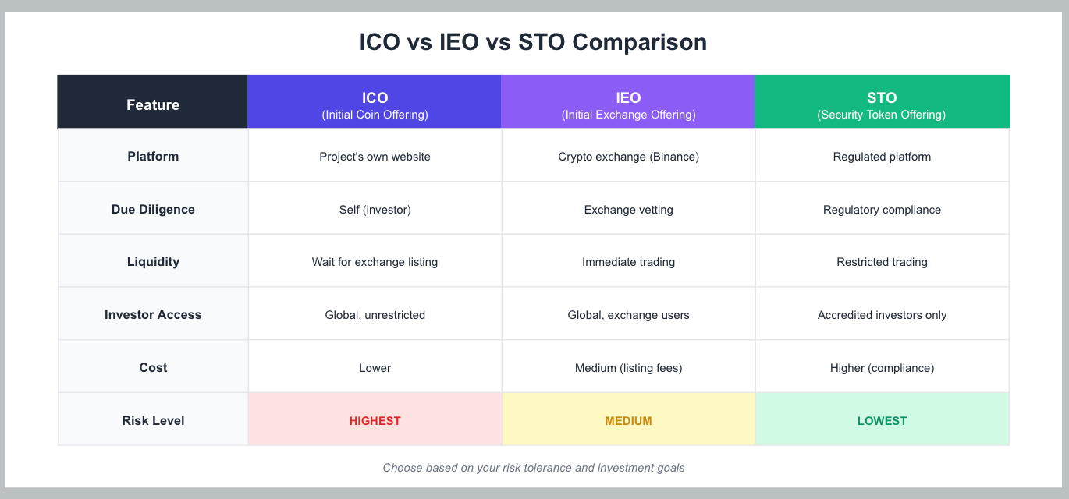Select the yellow MEDIUM risk cell

point(628,421)
